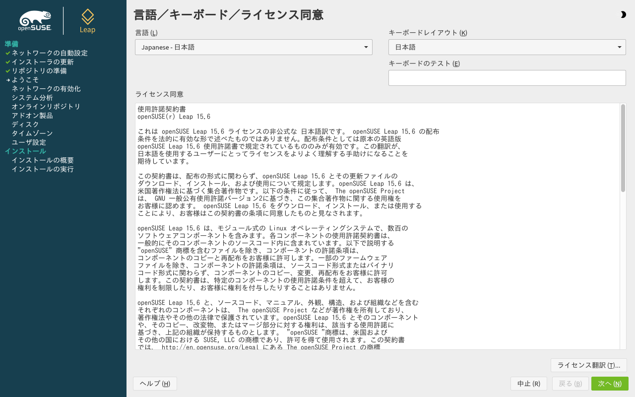Image resolution: width=635 pixels, height=397 pixels.
Task: Click page title 言語/キーボード/ライセンス同意
Action: tap(229, 15)
